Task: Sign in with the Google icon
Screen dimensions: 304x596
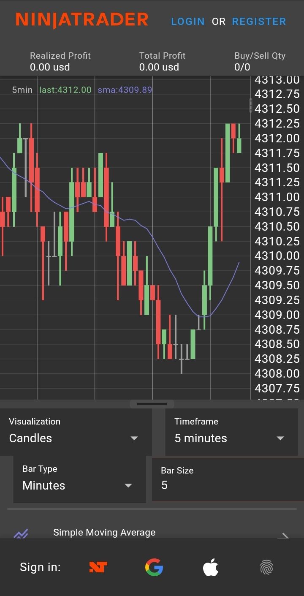Action: click(154, 567)
